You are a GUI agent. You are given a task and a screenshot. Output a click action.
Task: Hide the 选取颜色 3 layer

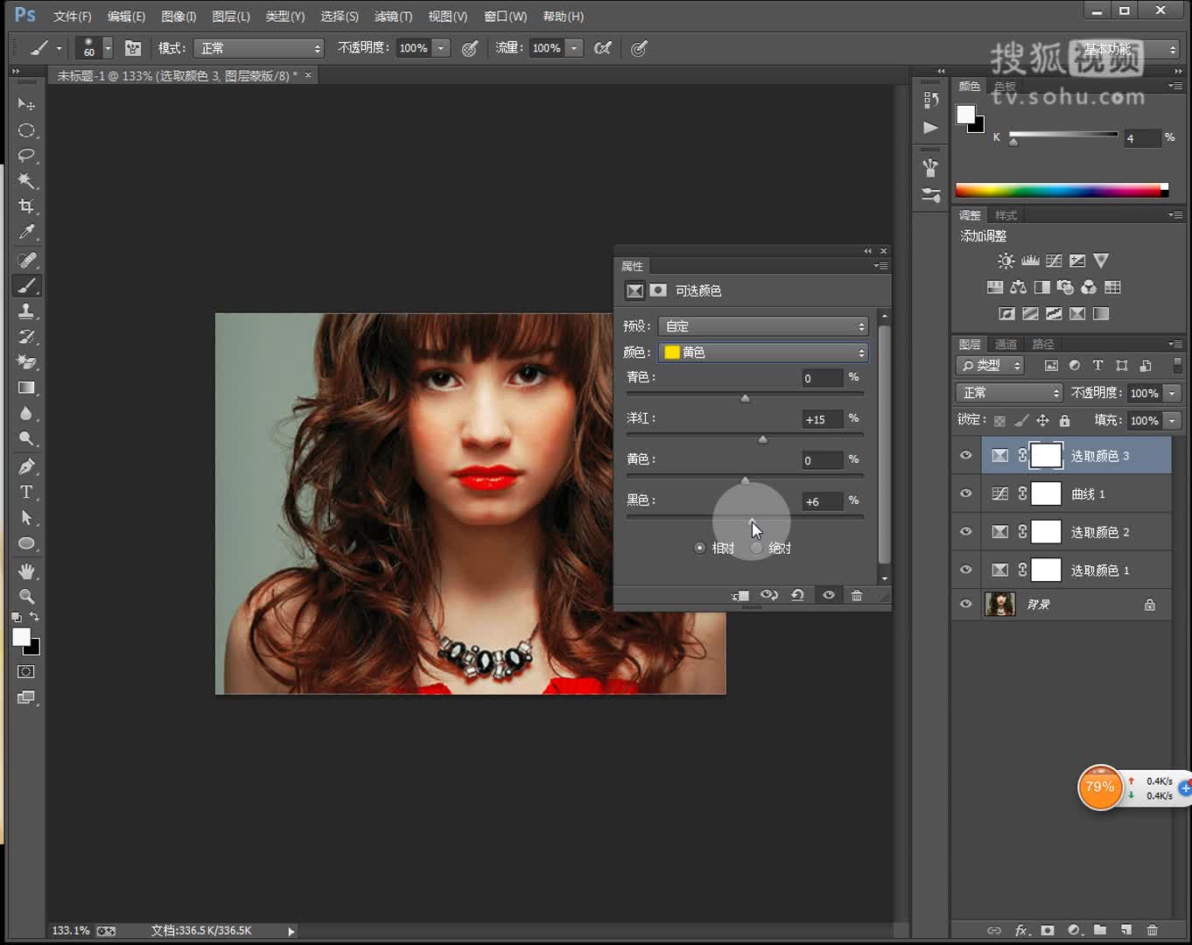tap(966, 455)
